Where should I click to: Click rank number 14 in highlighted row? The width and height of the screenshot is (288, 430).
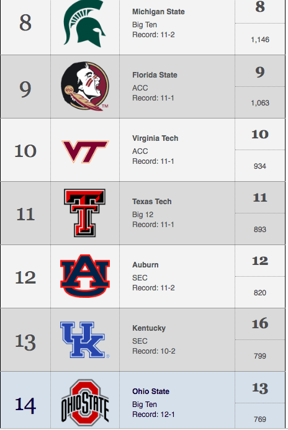tap(25, 405)
